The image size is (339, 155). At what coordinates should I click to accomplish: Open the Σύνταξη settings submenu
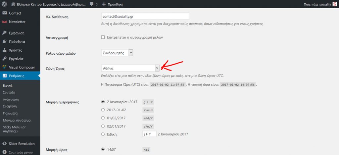click(x=9, y=92)
